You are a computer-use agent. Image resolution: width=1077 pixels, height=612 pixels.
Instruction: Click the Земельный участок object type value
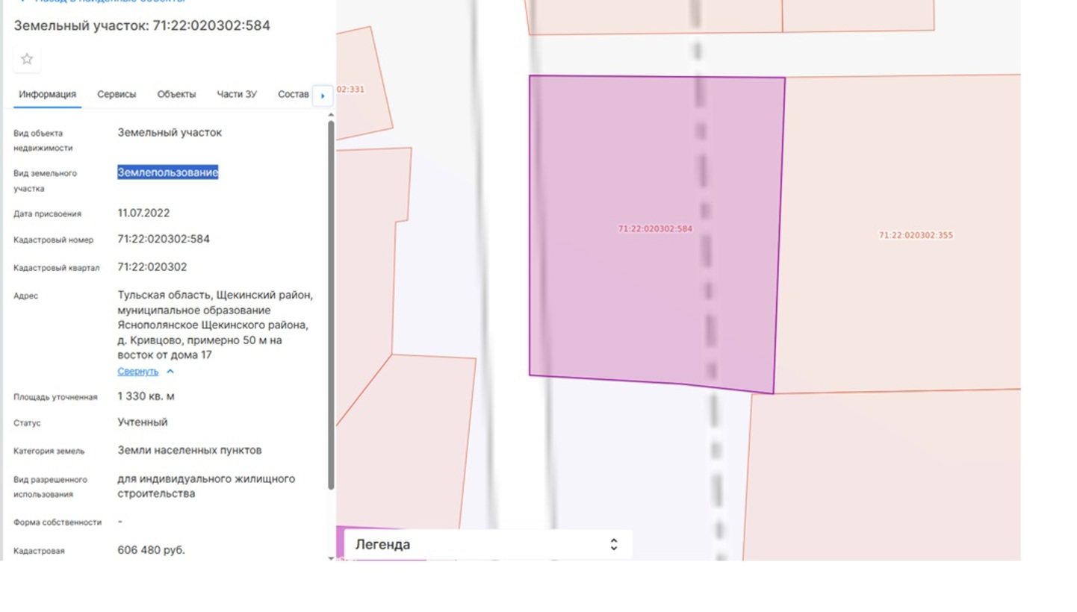170,133
